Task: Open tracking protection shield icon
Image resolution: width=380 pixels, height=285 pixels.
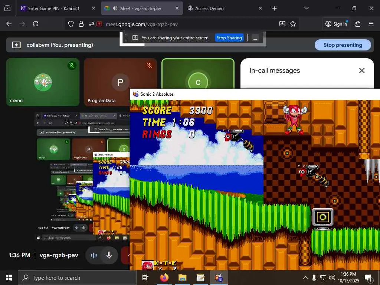Action: (x=71, y=24)
